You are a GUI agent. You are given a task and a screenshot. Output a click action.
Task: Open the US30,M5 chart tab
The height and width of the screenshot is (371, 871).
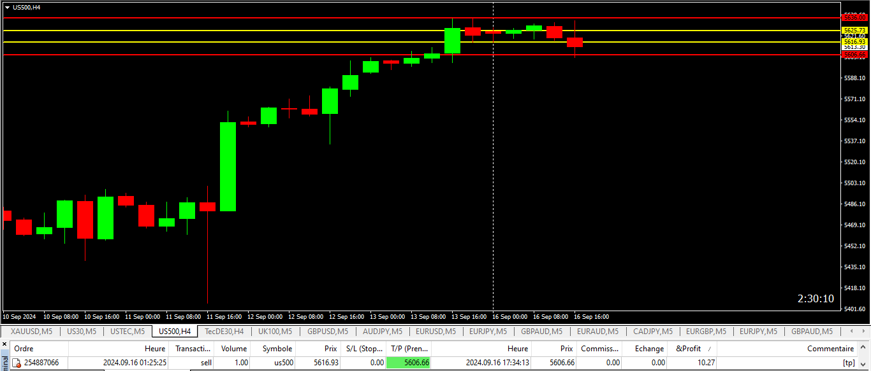click(82, 332)
